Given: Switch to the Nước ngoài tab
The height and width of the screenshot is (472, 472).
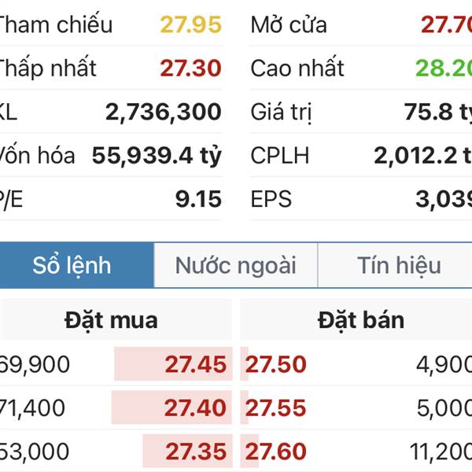Looking at the screenshot, I should (x=236, y=265).
